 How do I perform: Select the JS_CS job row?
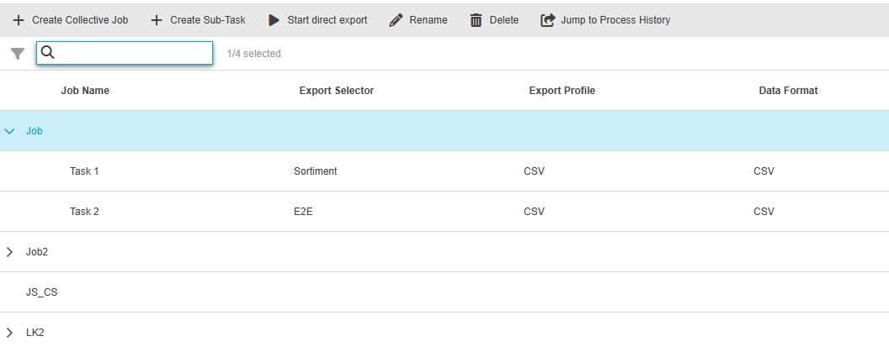click(x=42, y=292)
